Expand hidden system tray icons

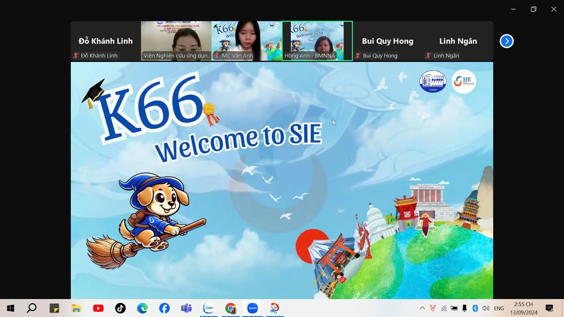click(x=422, y=308)
